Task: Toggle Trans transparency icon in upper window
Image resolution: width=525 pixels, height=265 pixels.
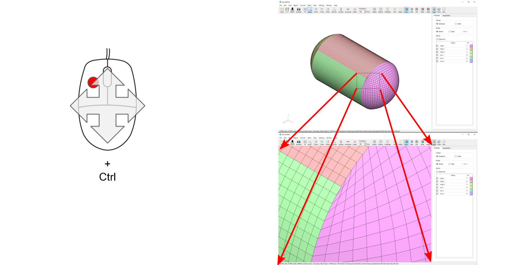Action: [439, 10]
